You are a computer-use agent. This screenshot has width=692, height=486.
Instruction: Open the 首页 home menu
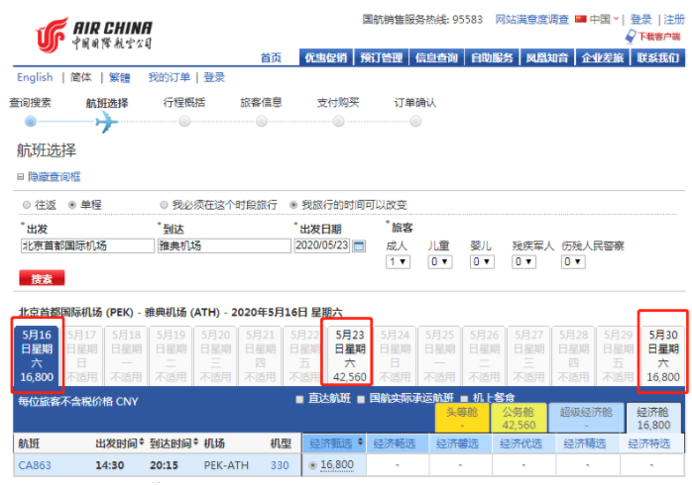pyautogui.click(x=271, y=57)
